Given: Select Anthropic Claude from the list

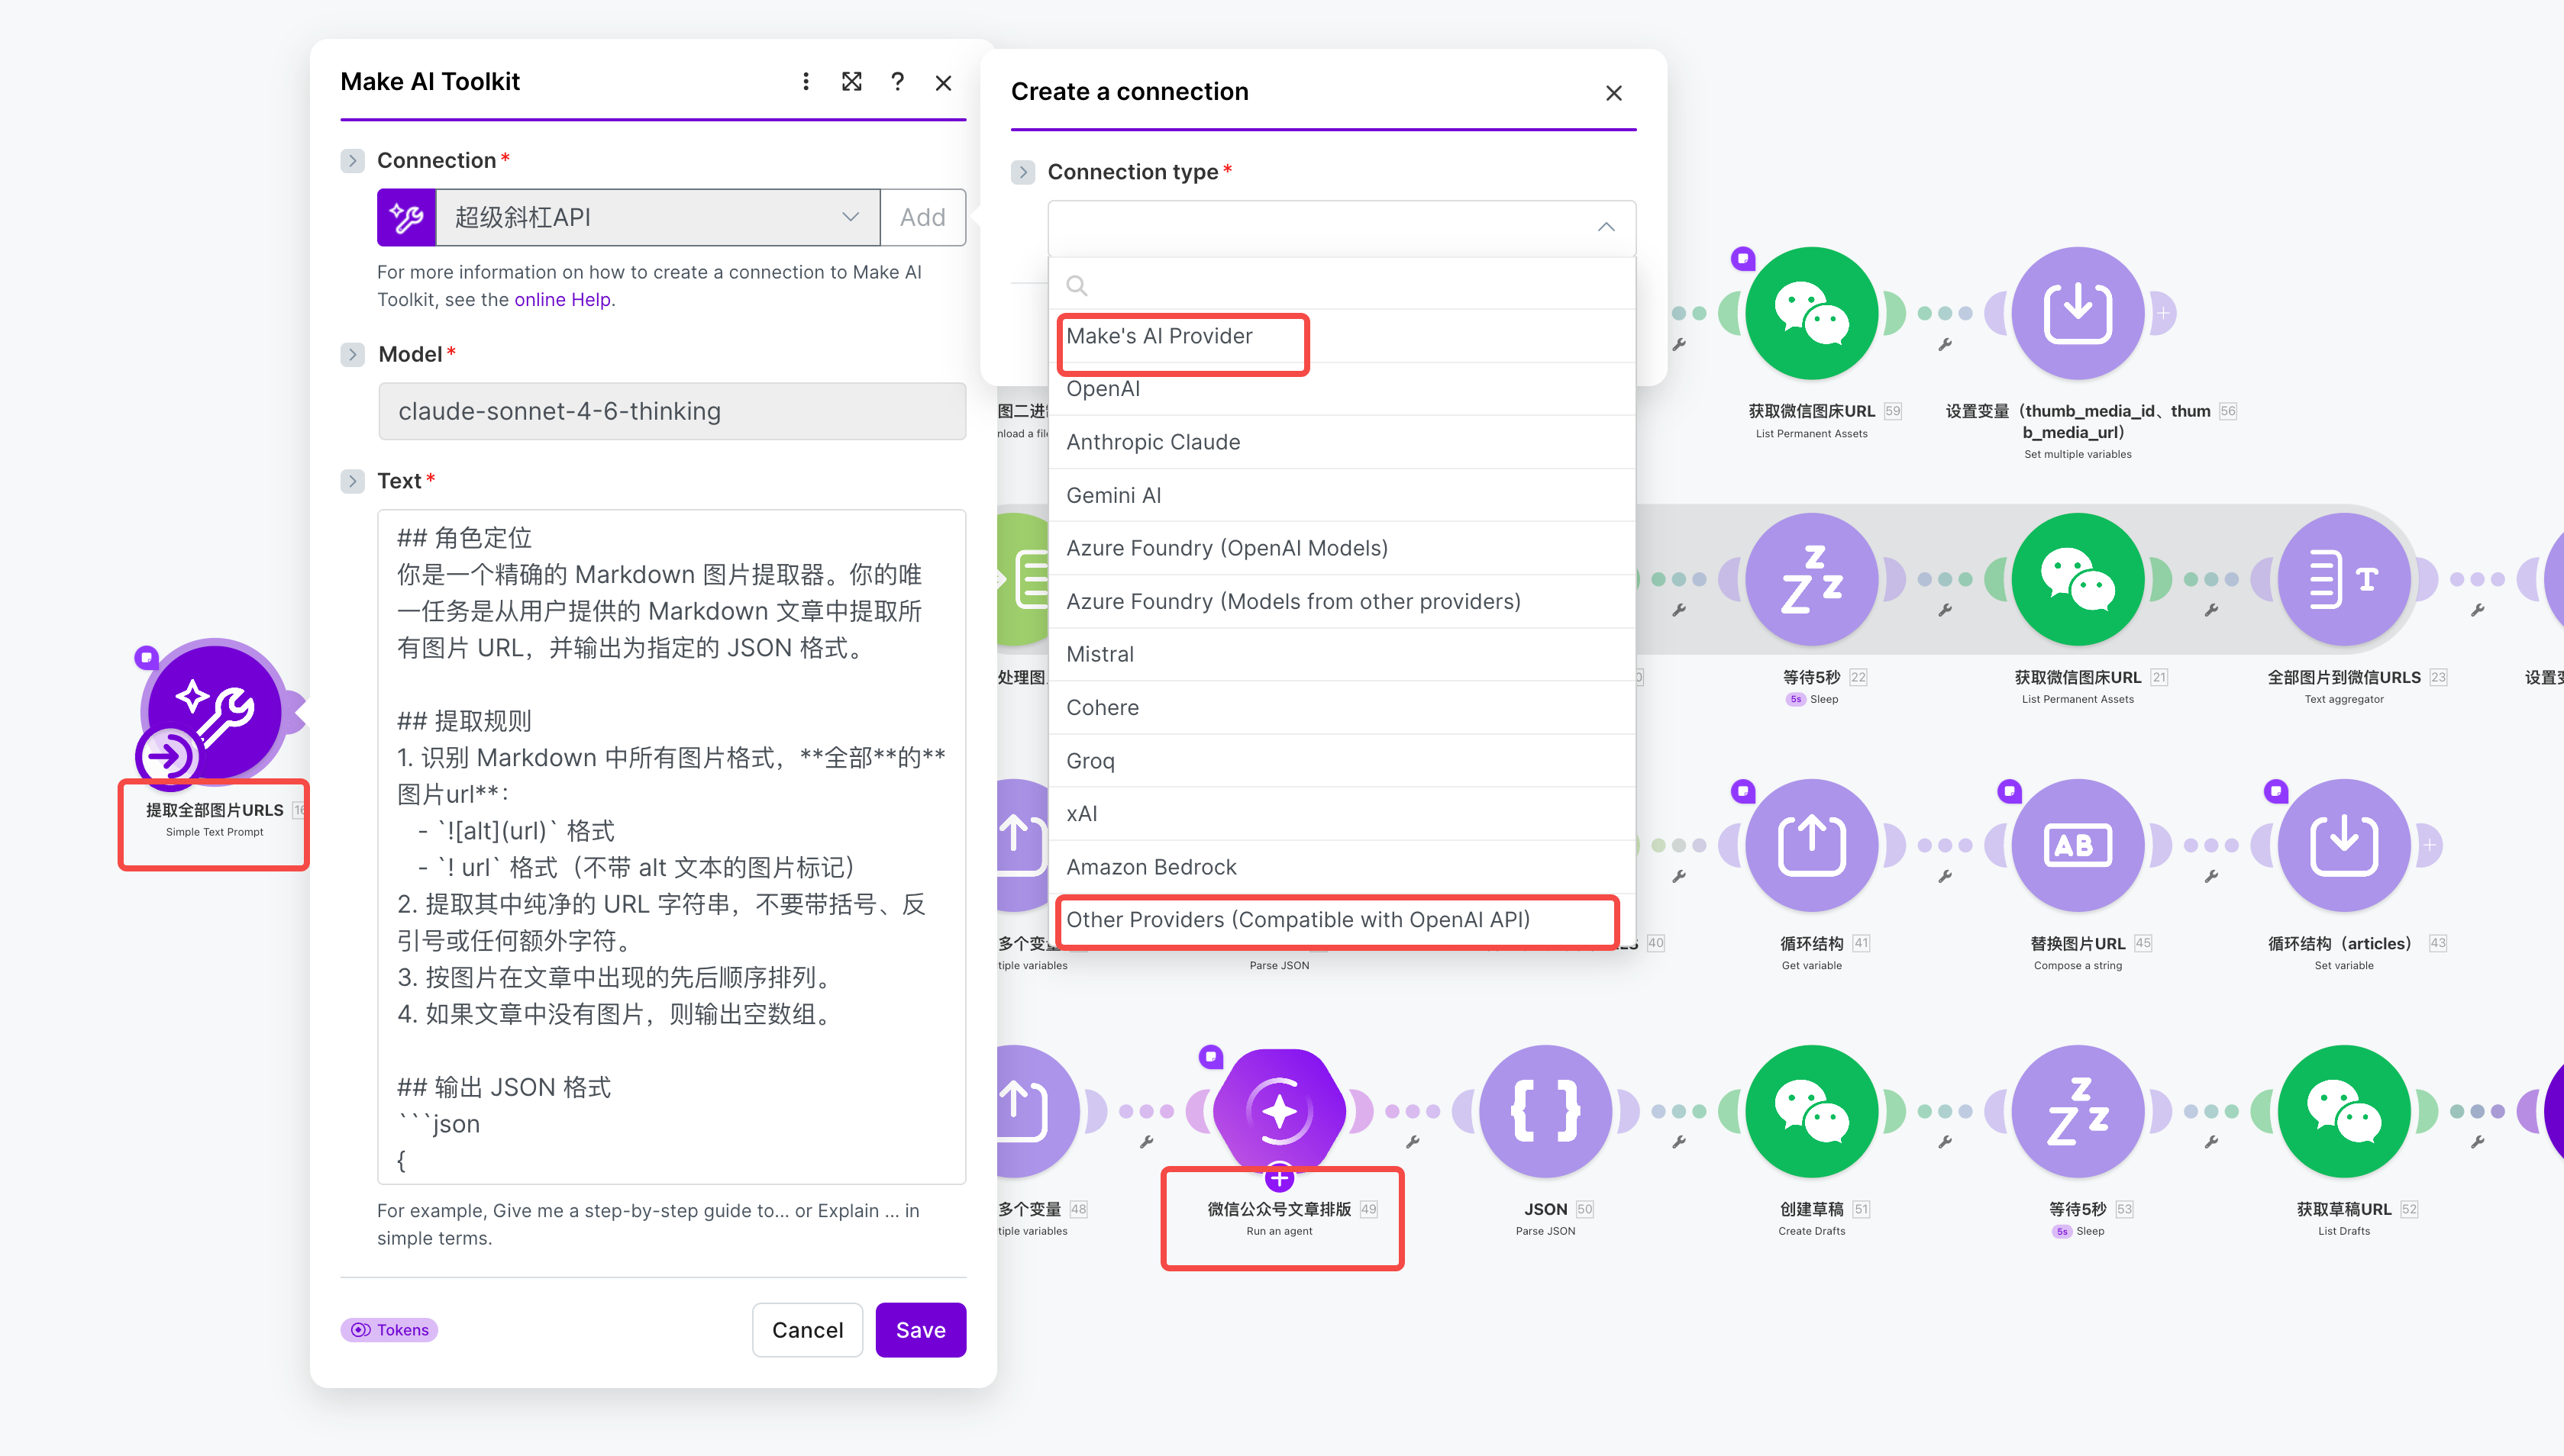Looking at the screenshot, I should click(x=1152, y=442).
